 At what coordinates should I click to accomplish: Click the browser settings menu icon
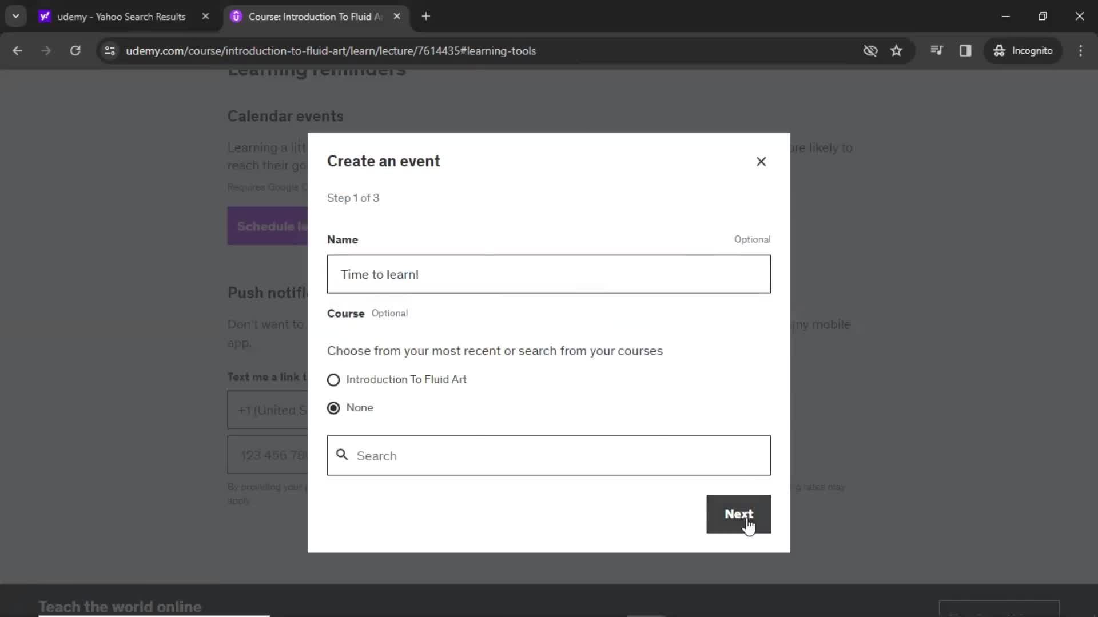pos(1083,50)
